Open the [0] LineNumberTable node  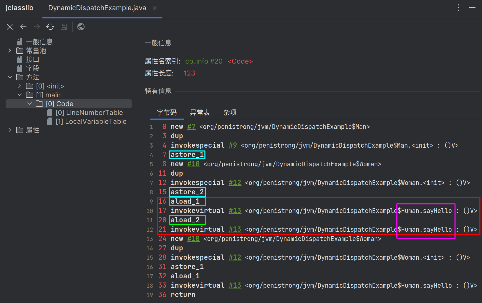(89, 112)
